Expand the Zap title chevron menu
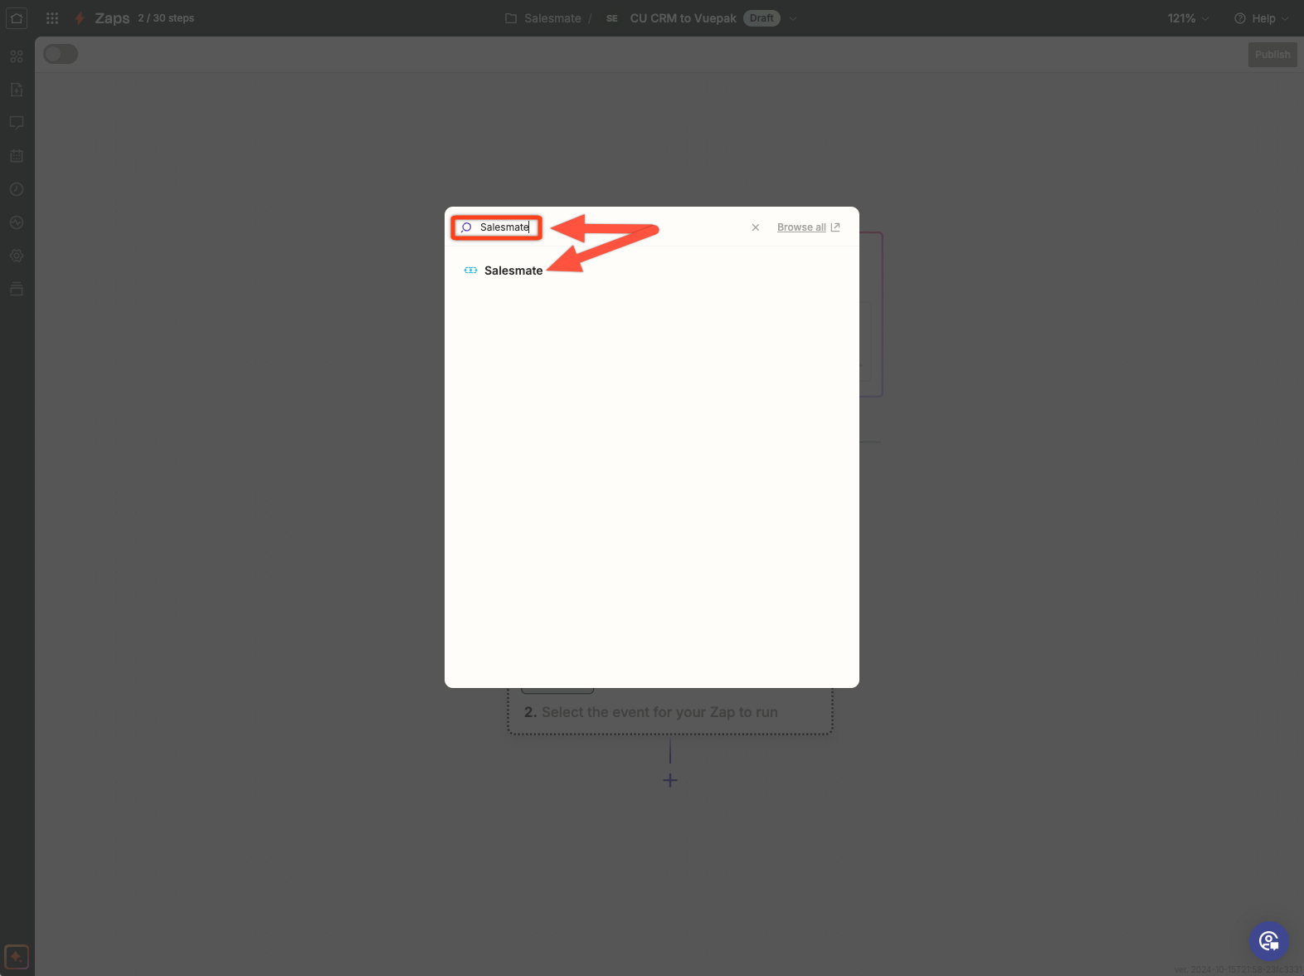Screen dimensions: 1304x976 tap(793, 18)
